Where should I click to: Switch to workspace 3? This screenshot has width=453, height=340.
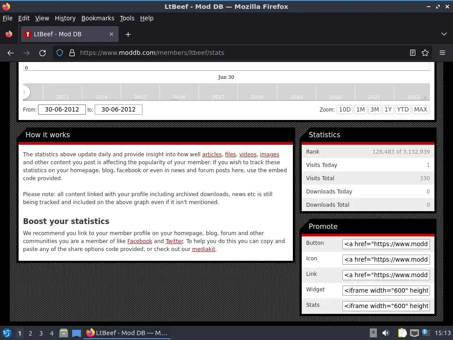pyautogui.click(x=41, y=333)
